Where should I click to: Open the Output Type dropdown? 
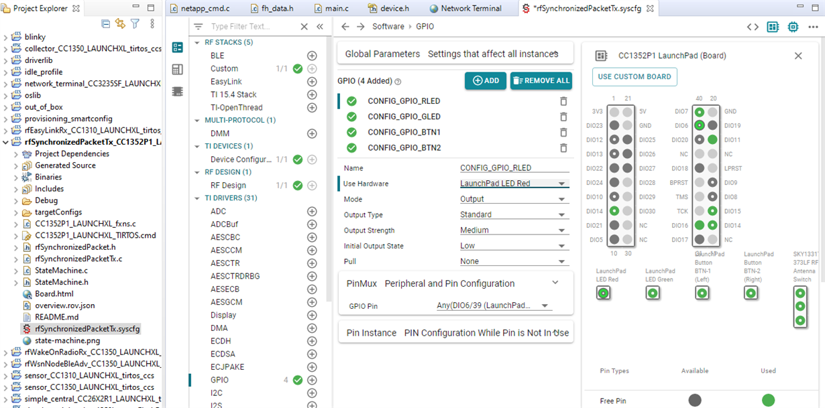pos(514,215)
